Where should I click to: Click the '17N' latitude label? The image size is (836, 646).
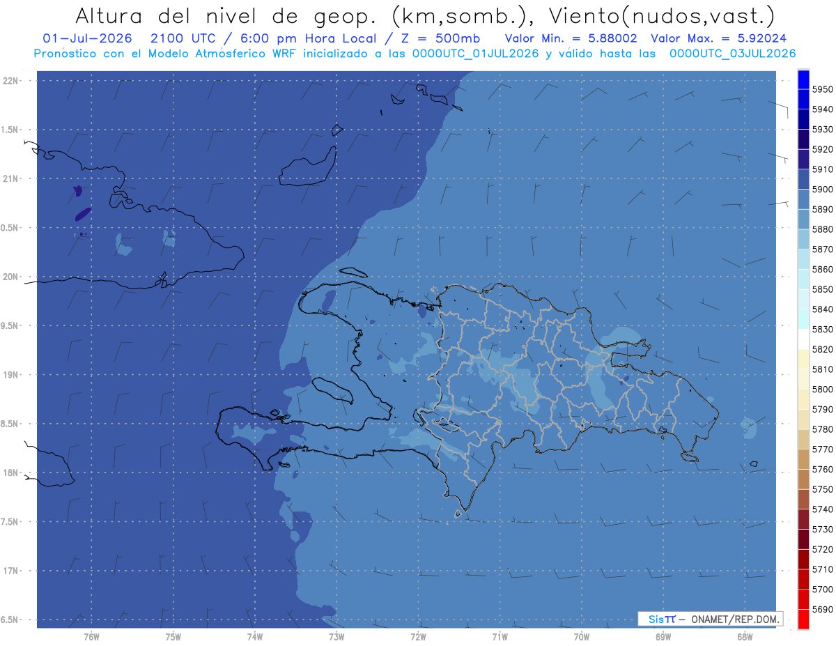(x=10, y=571)
